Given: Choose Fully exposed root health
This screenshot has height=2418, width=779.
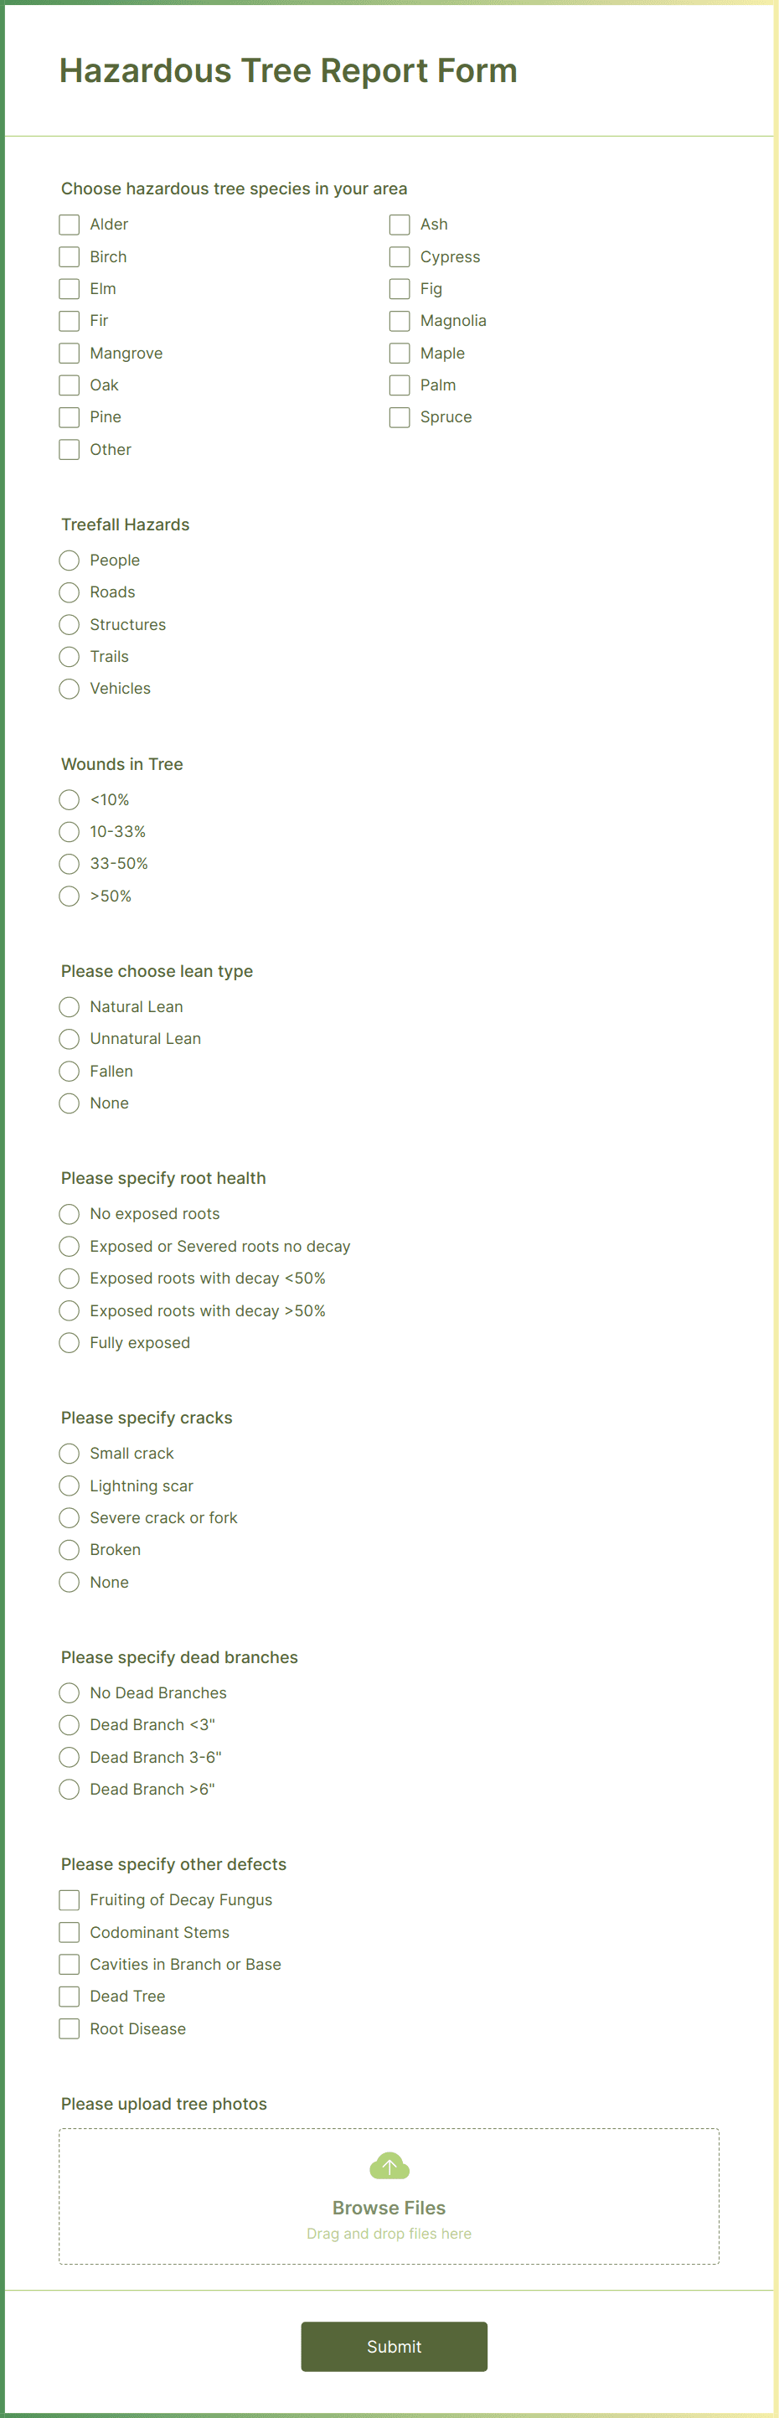Looking at the screenshot, I should 69,1342.
